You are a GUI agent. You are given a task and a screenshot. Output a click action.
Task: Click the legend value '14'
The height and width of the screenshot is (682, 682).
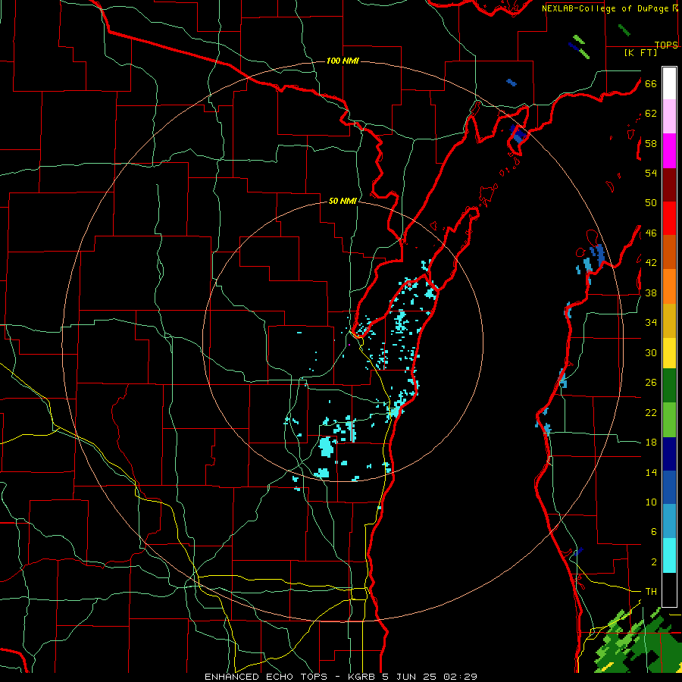(x=651, y=472)
